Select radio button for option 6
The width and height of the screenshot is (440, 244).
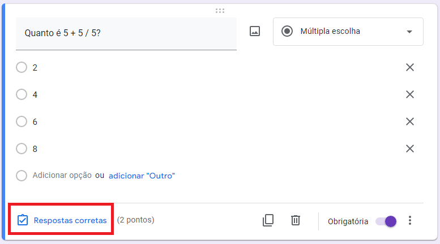pos(22,122)
